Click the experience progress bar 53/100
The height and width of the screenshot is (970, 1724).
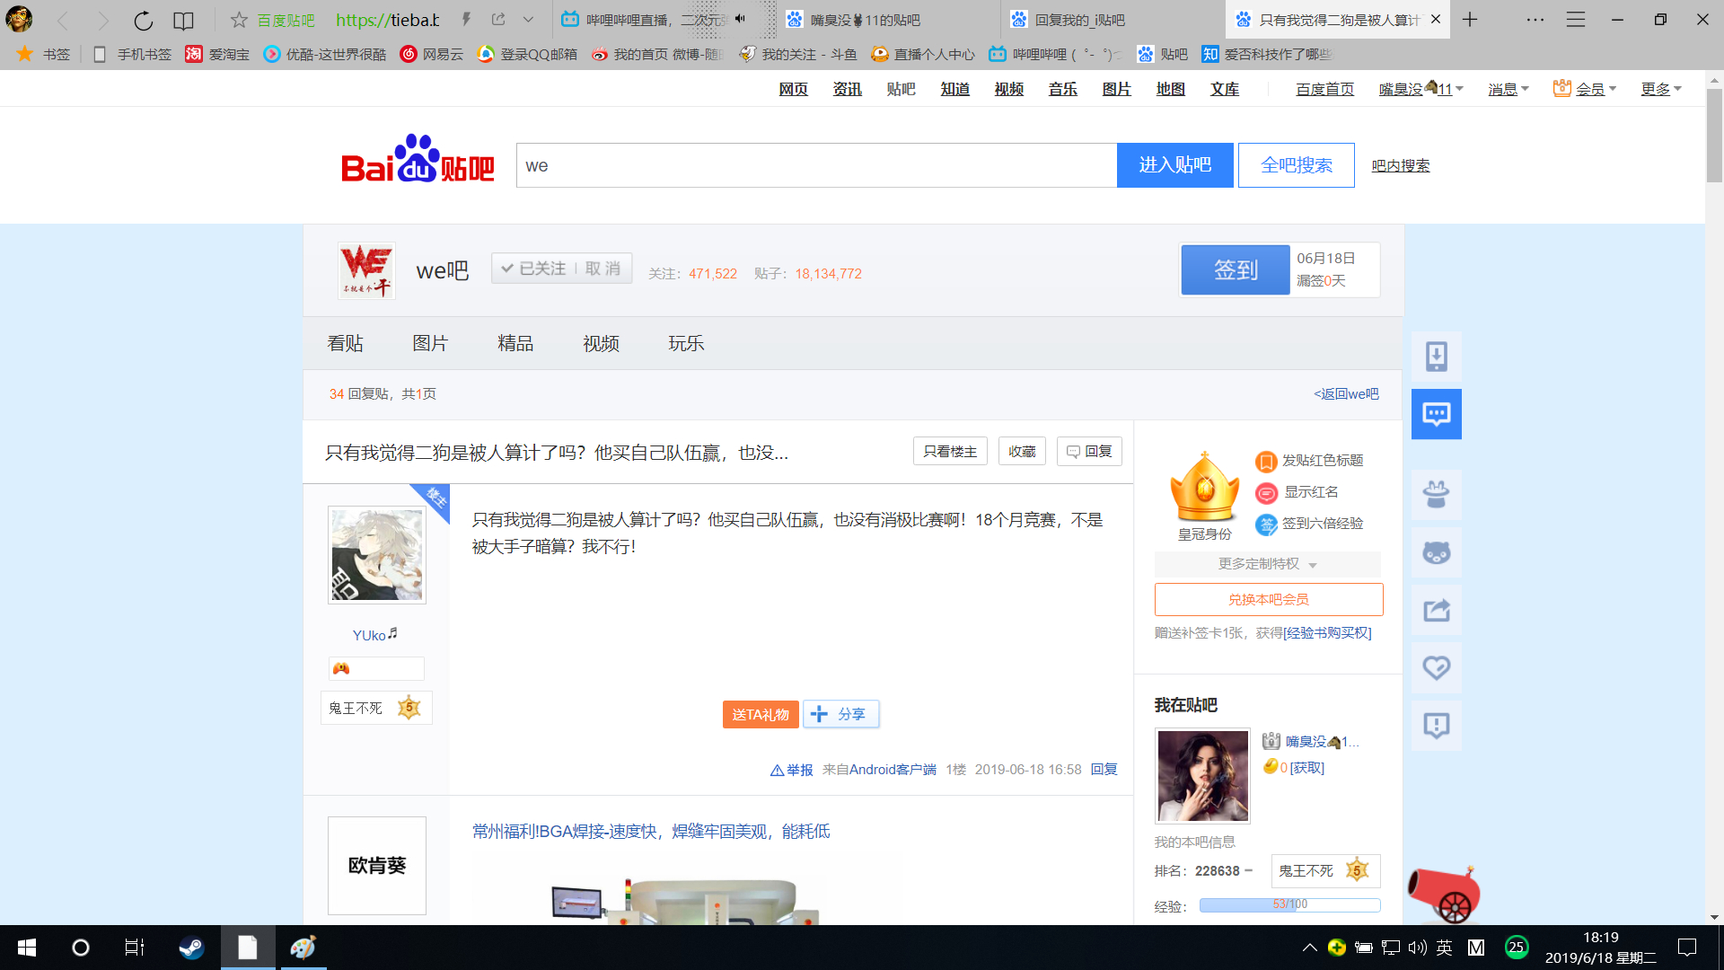pyautogui.click(x=1290, y=904)
